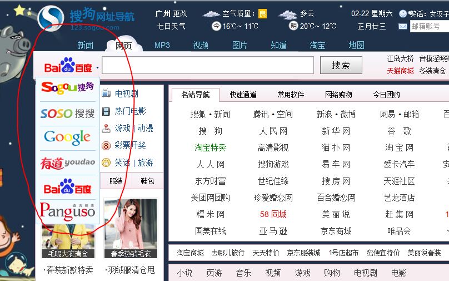Switch to the 新闻 search tab
The height and width of the screenshot is (281, 449).
pos(86,45)
